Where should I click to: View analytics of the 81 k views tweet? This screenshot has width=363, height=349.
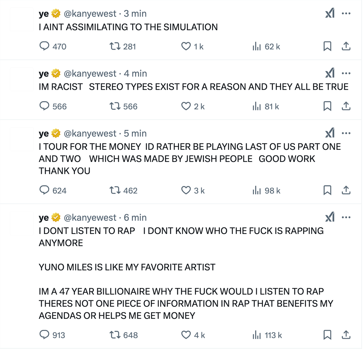click(x=257, y=107)
